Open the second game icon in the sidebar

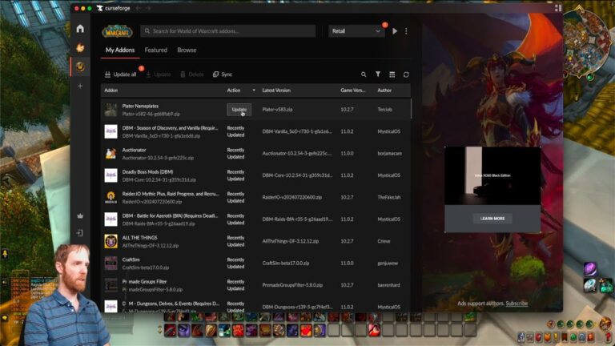(80, 47)
